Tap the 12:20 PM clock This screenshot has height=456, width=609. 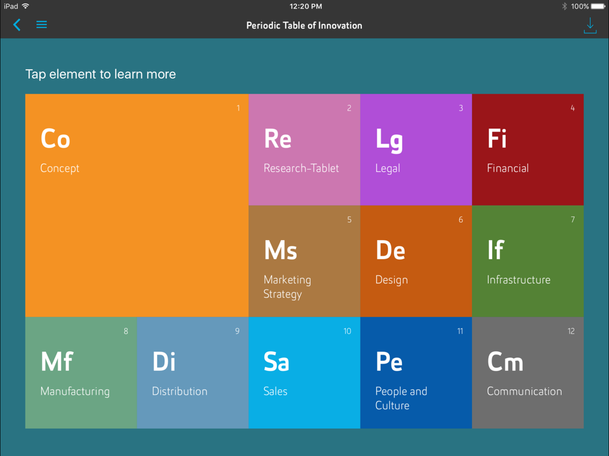point(306,6)
